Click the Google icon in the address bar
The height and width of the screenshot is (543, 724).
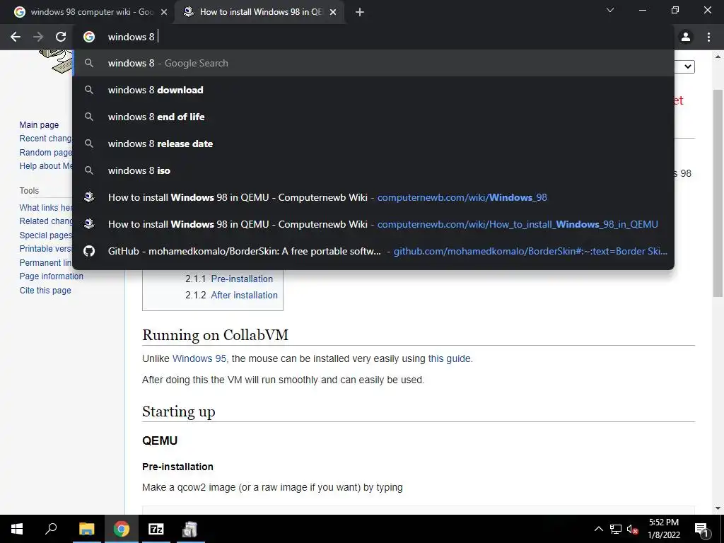[x=88, y=37]
